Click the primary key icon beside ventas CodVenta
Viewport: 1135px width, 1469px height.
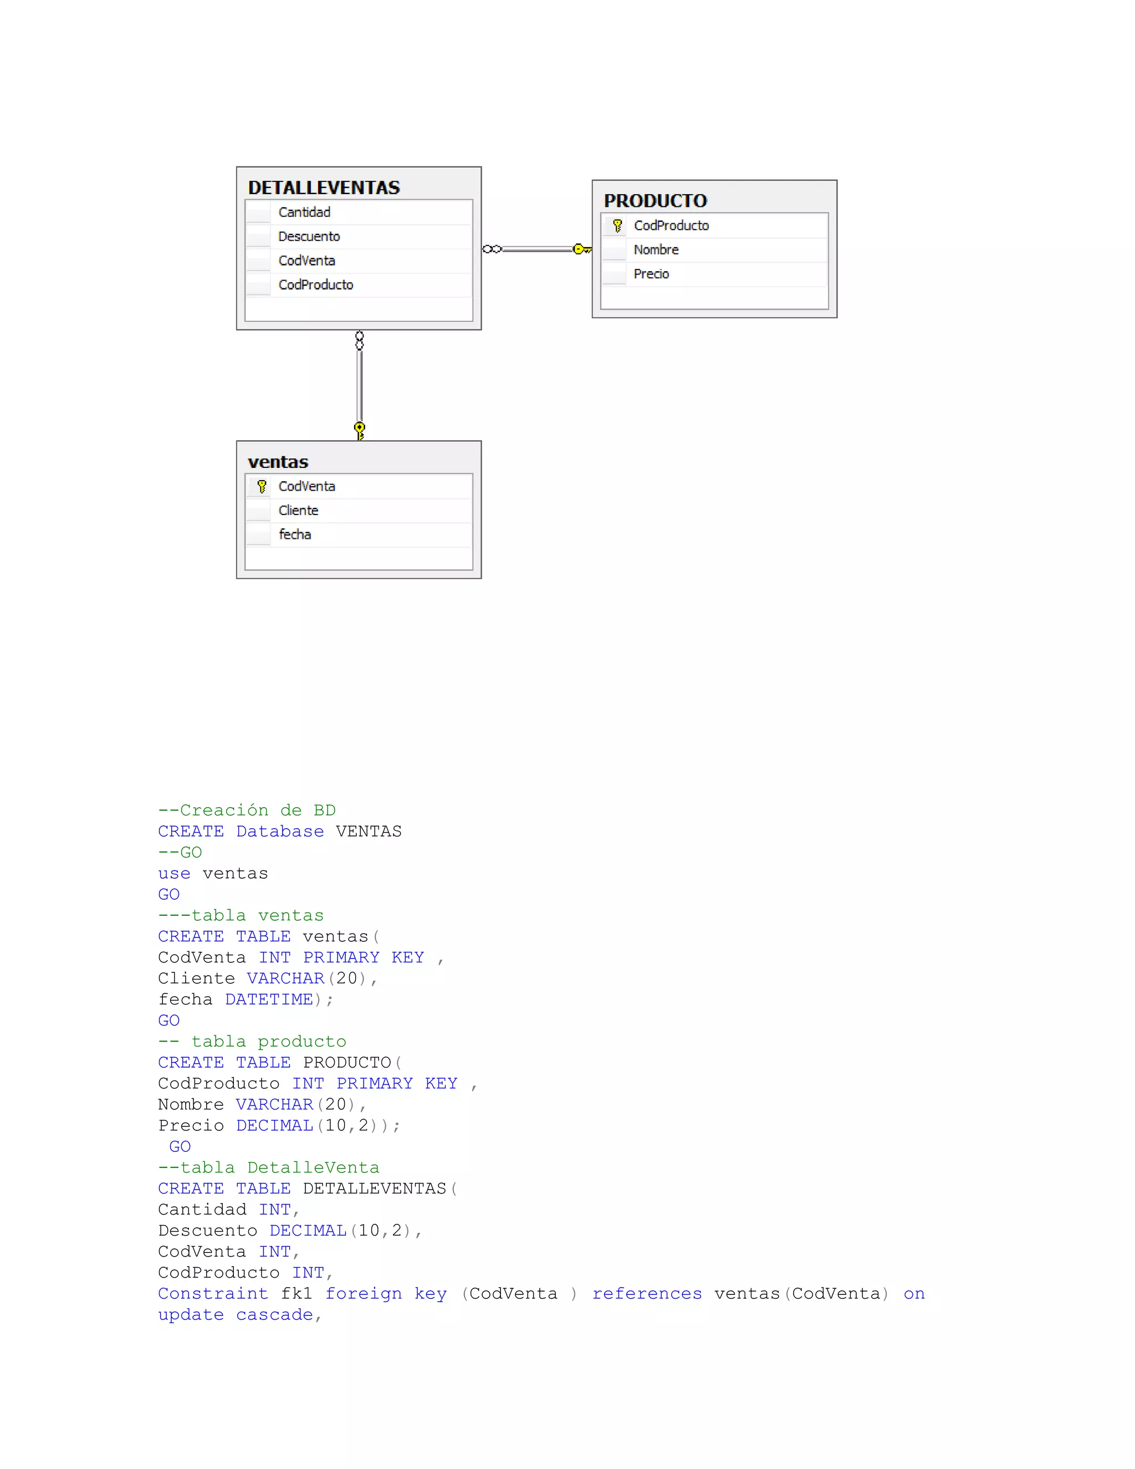coord(262,486)
